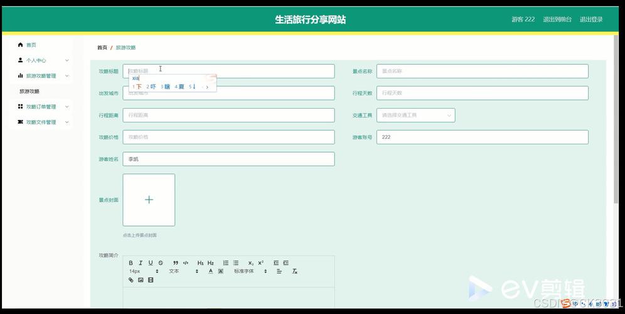
Task: Toggle bold in the rich text editor
Action: point(131,263)
